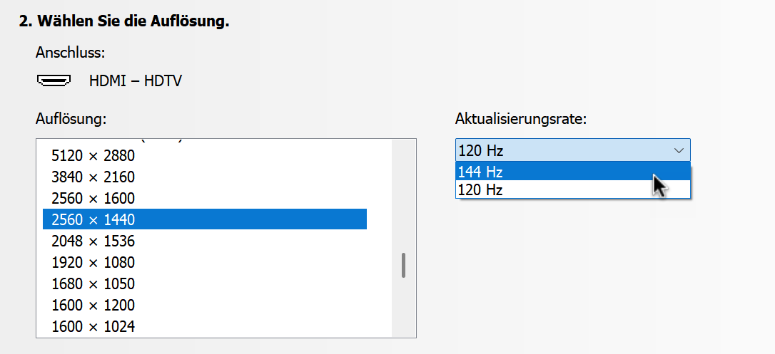This screenshot has height=354, width=775.
Task: Choose the 1680 × 1050 resolution
Action: point(93,283)
